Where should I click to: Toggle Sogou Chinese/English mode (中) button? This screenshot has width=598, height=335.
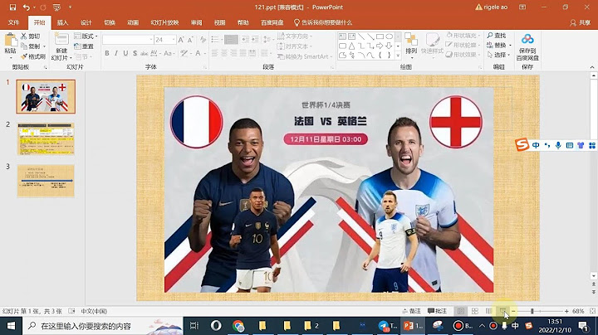coord(536,145)
